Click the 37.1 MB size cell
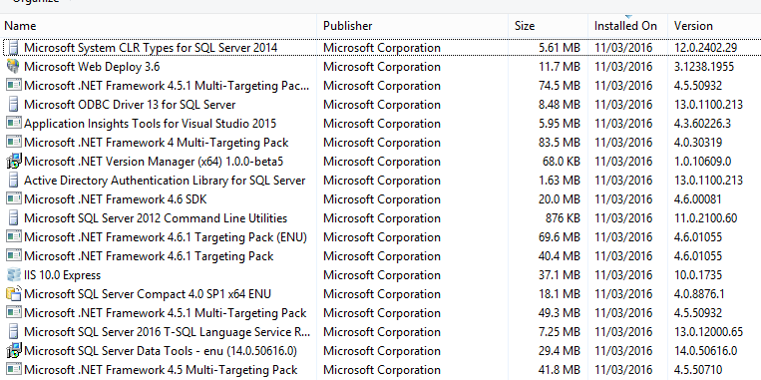This screenshot has height=380, width=761. pyautogui.click(x=560, y=274)
